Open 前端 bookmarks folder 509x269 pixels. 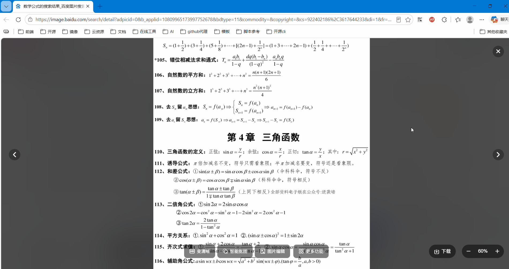[26, 32]
